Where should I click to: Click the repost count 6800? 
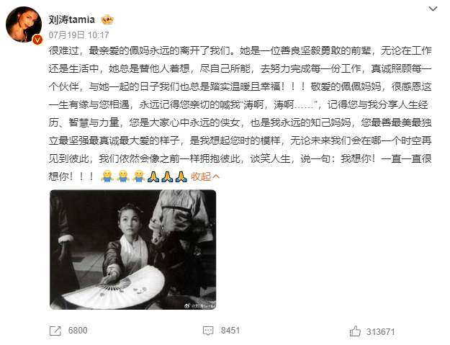[78, 331]
